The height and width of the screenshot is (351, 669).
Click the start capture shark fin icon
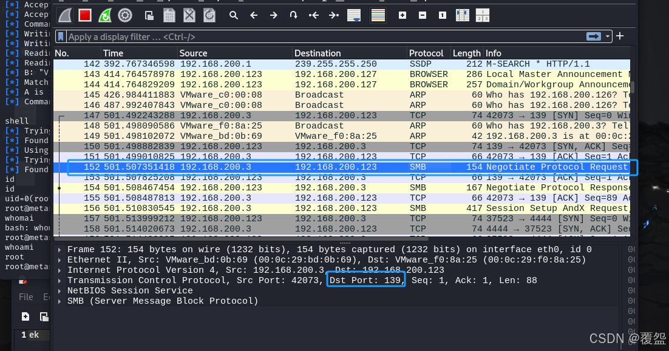66,16
